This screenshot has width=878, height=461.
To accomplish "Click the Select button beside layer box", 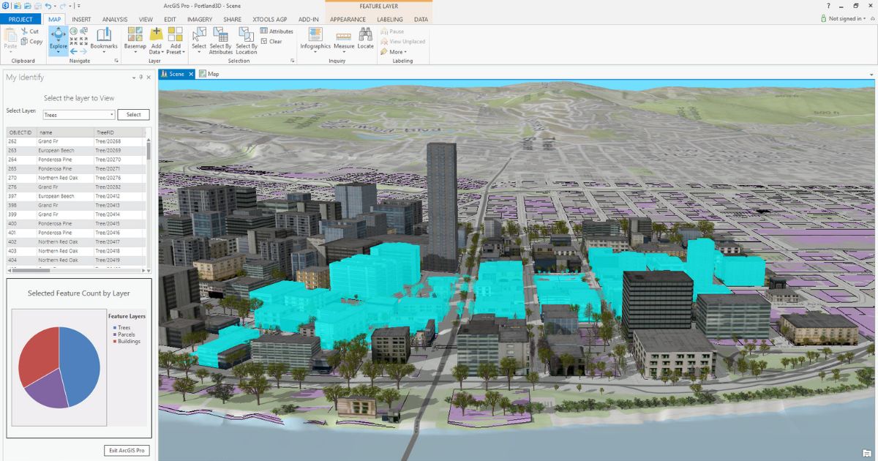I will [x=133, y=115].
